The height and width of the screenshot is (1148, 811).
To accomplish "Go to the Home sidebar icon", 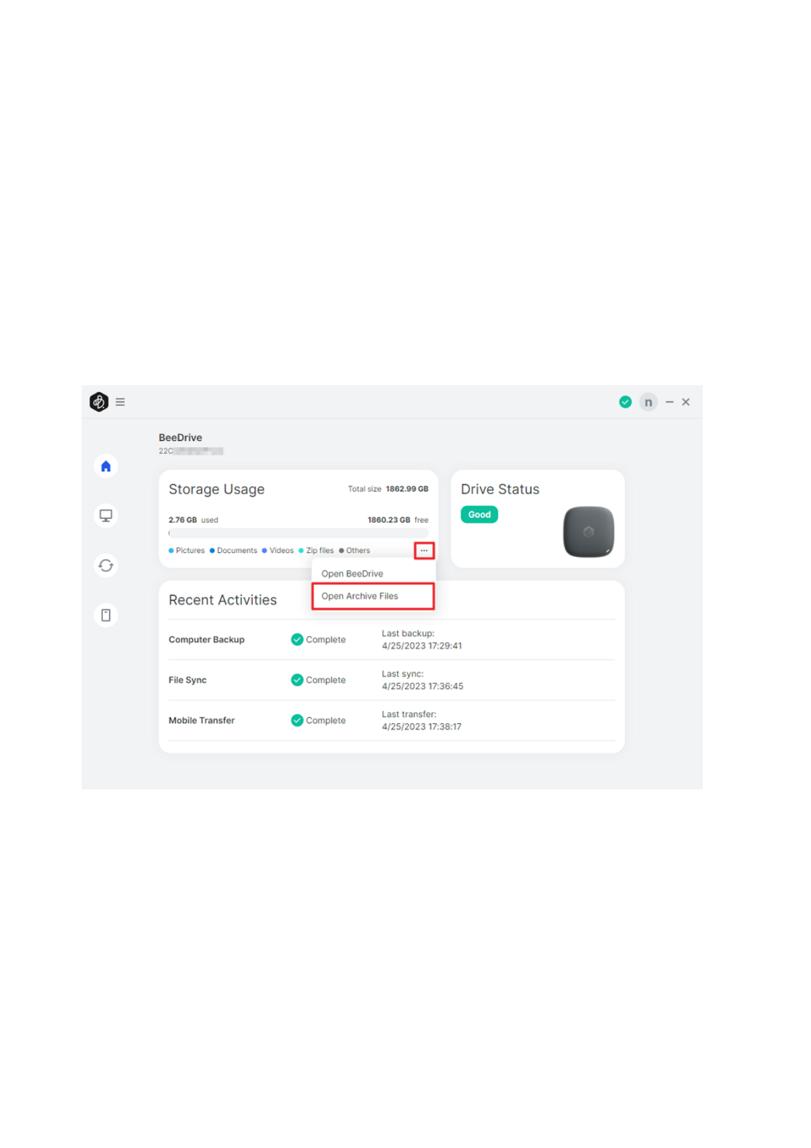I will (x=106, y=466).
